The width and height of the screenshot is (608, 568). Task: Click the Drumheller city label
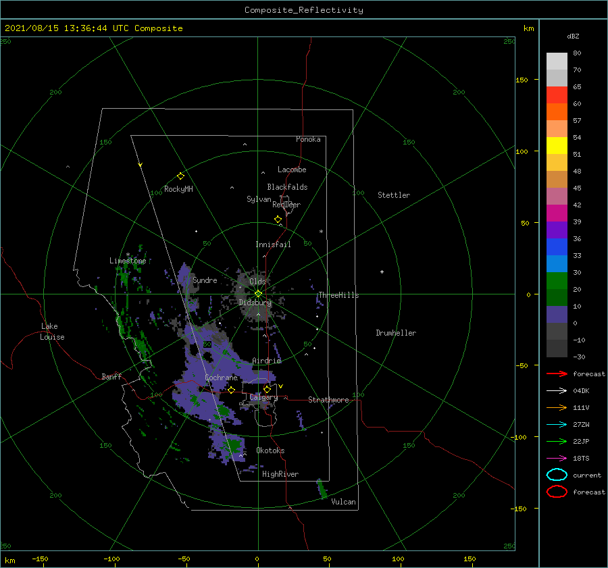[396, 333]
